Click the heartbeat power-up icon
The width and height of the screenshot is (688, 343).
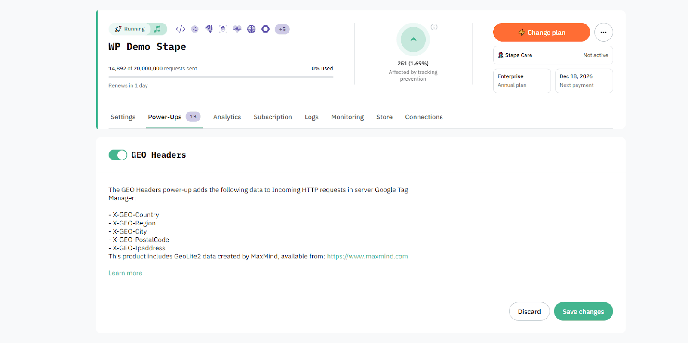coord(237,29)
